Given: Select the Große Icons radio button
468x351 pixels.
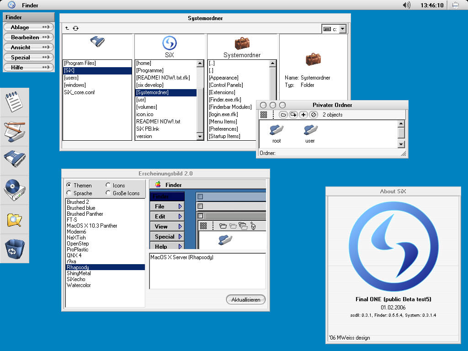Looking at the screenshot, I should tap(108, 193).
